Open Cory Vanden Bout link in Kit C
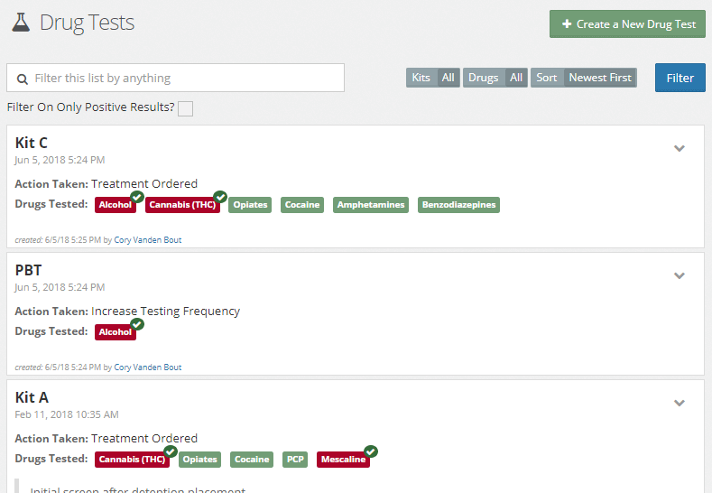The image size is (712, 493). pos(147,240)
